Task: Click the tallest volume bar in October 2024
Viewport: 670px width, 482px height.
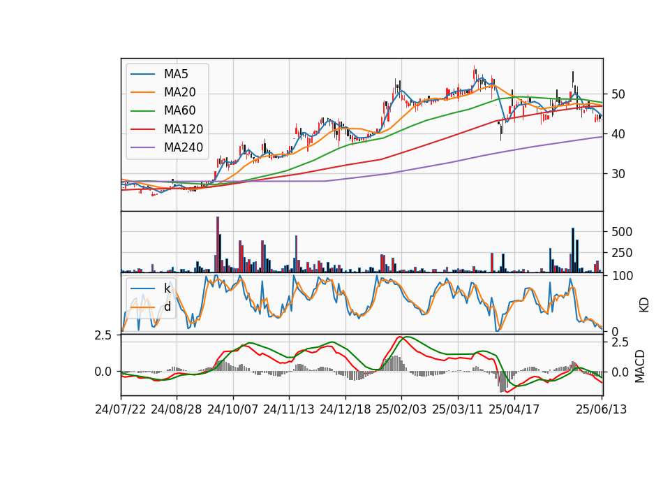Action: coord(218,244)
